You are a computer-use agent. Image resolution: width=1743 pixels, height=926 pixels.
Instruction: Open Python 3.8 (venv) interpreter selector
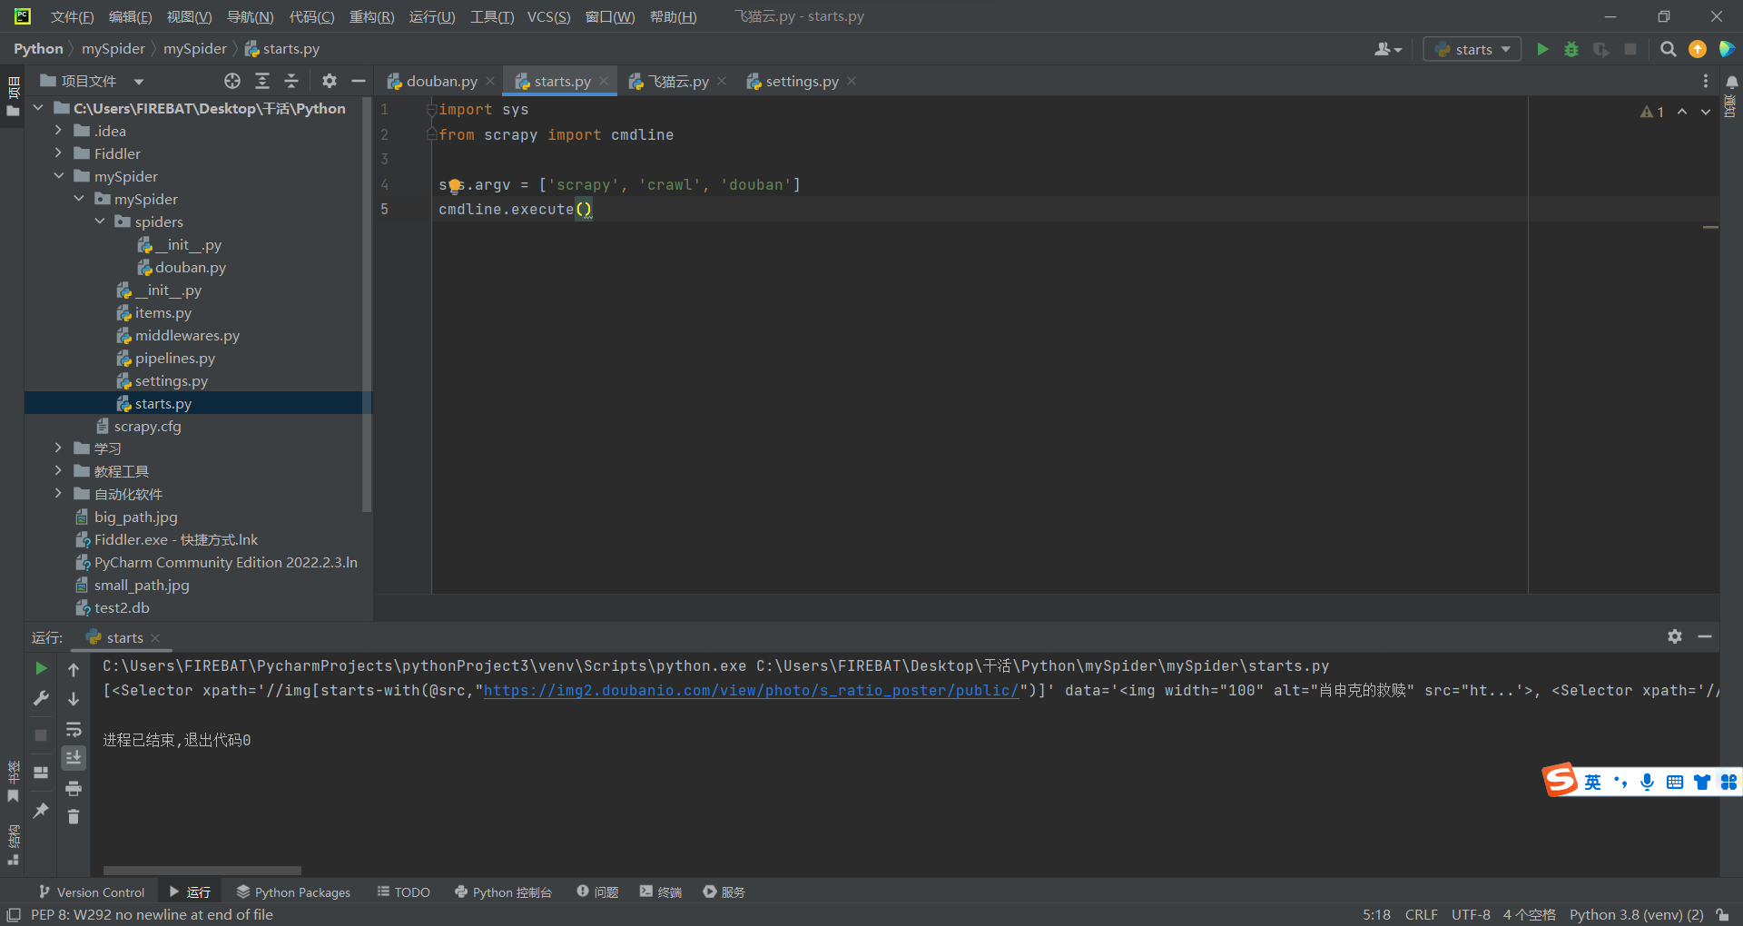point(1636,915)
